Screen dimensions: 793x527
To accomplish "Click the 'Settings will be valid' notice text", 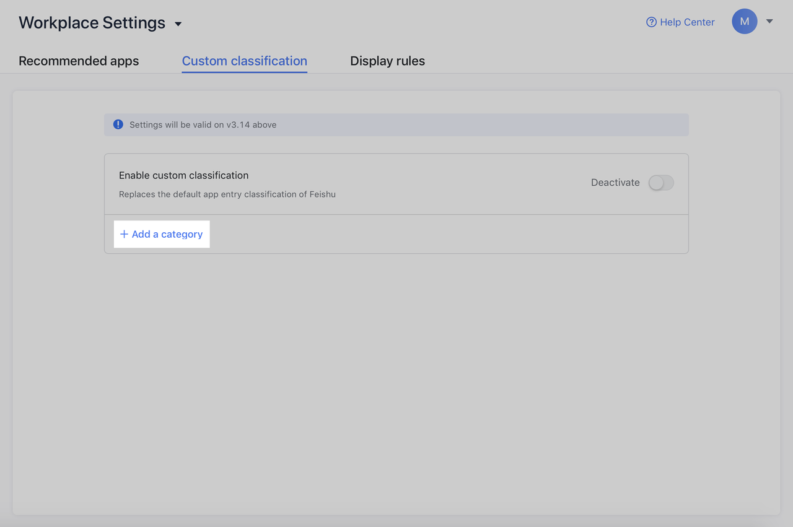I will pyautogui.click(x=203, y=124).
